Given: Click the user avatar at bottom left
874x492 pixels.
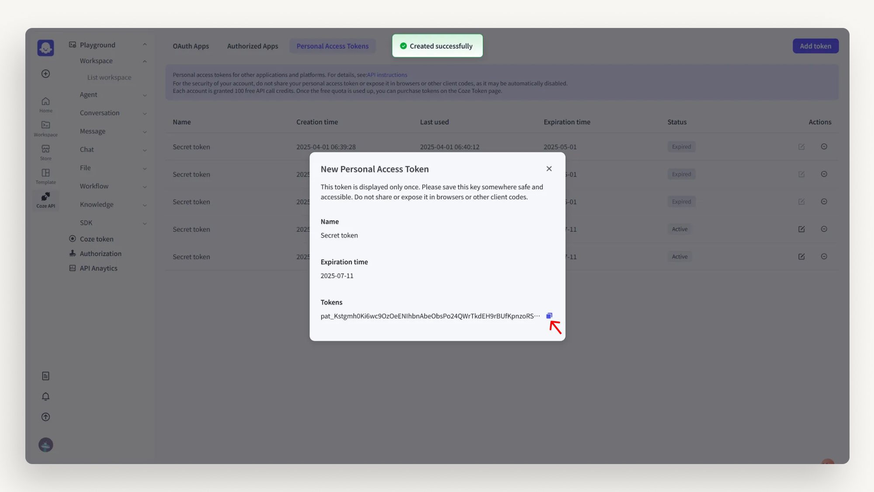Looking at the screenshot, I should tap(45, 445).
